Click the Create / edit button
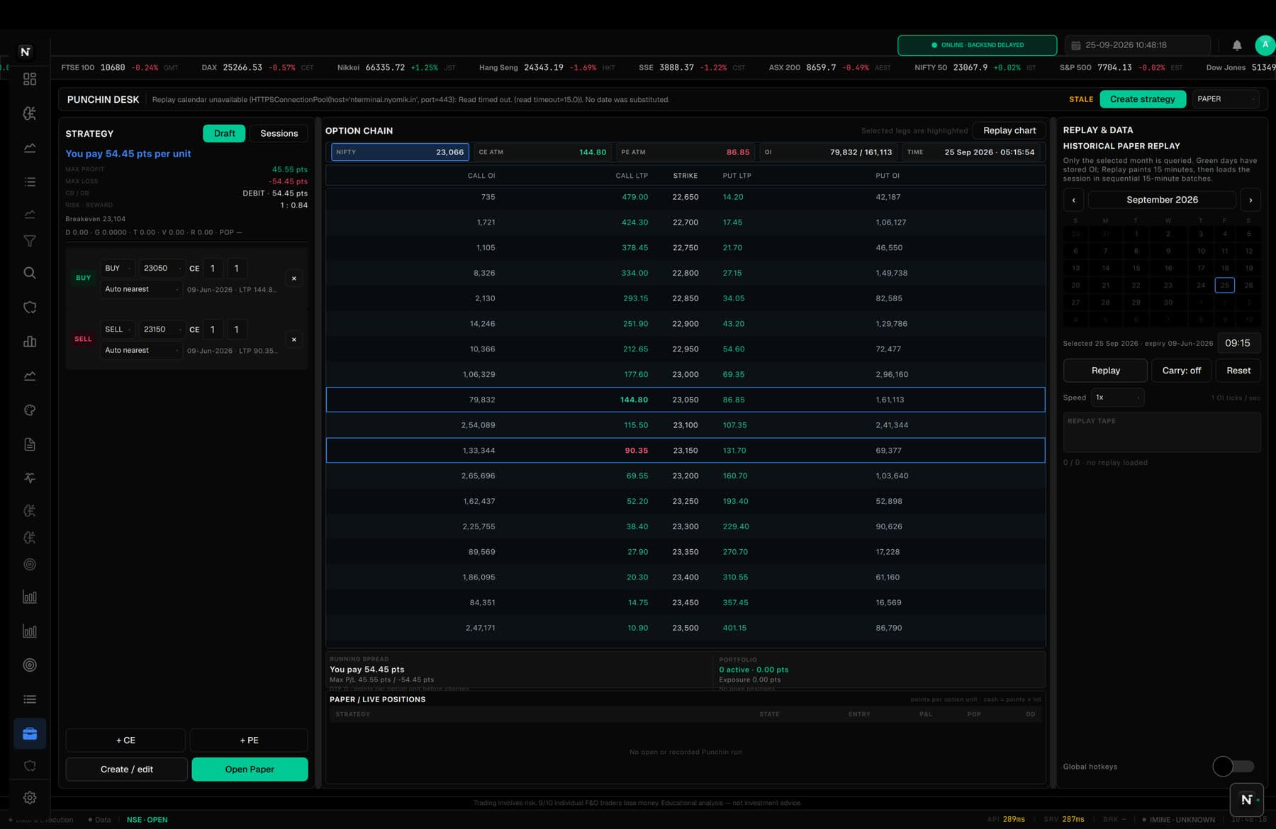The width and height of the screenshot is (1276, 829). click(127, 769)
